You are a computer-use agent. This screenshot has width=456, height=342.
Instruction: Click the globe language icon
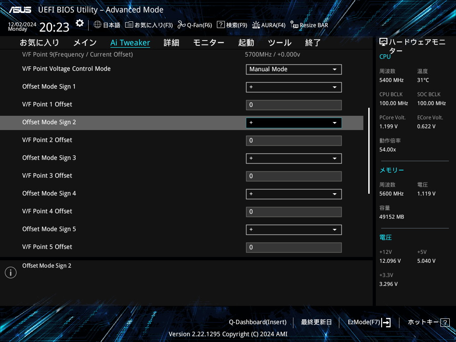coord(98,25)
